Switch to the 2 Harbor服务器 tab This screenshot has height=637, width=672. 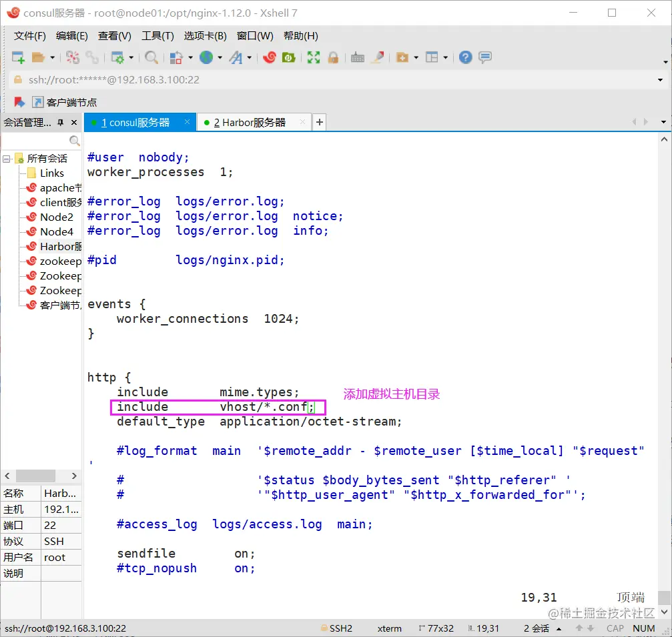coord(250,123)
